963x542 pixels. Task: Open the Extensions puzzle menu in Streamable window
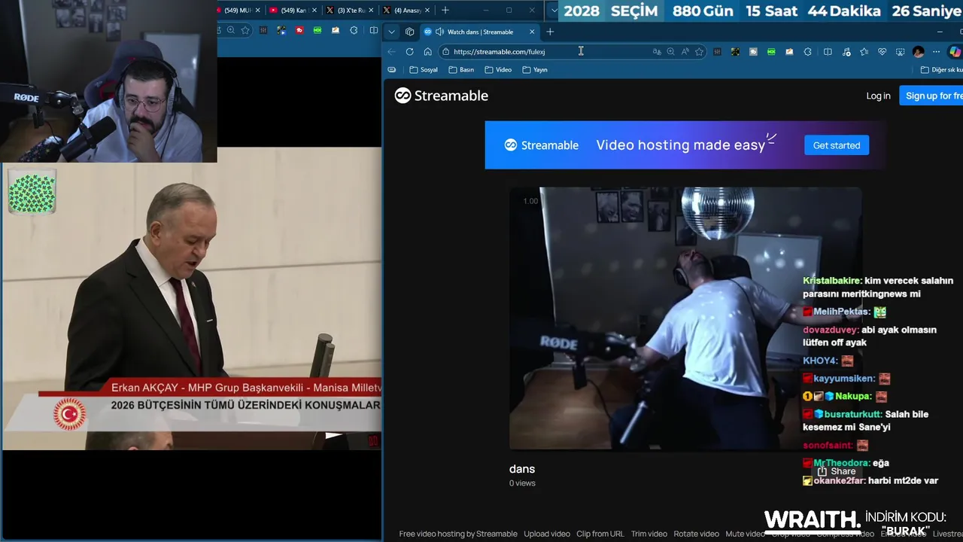807,52
